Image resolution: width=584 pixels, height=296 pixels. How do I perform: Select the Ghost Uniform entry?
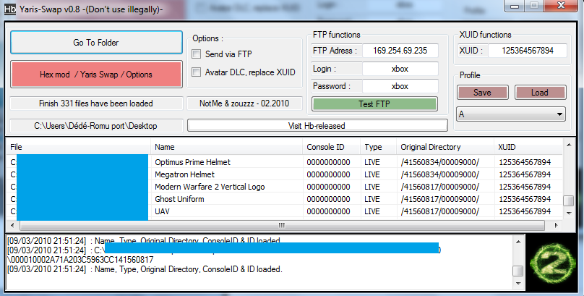(182, 198)
